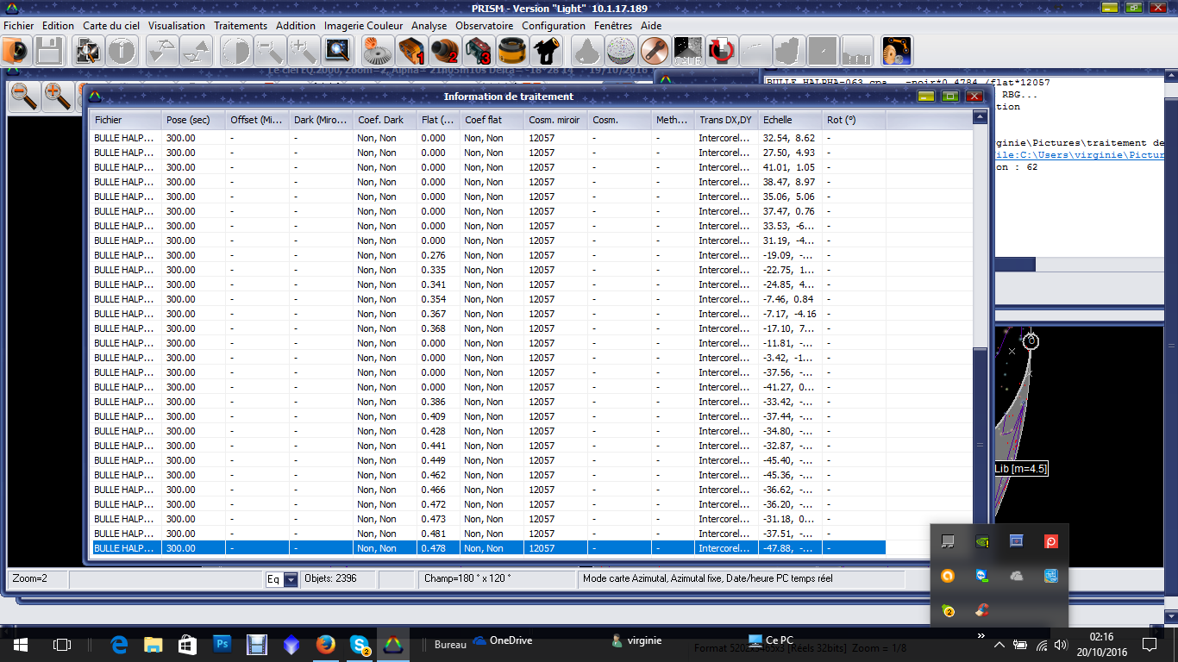The width and height of the screenshot is (1178, 662).
Task: Open the Eq coordinate dropdown in status bar
Action: [x=291, y=580]
